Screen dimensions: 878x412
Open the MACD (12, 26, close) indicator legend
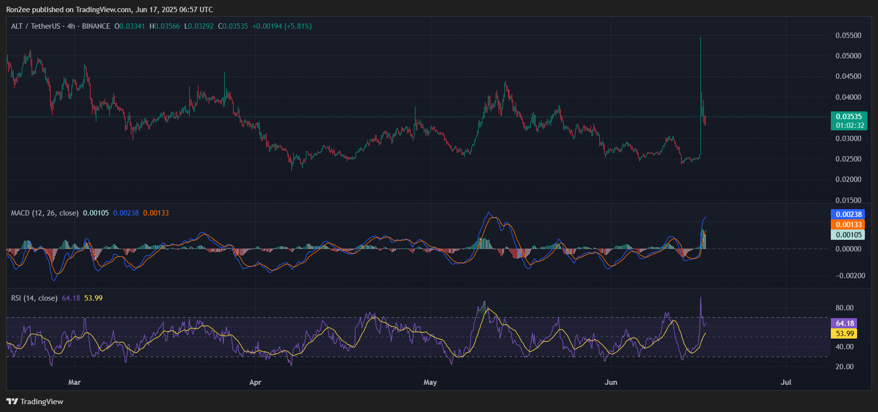(45, 213)
